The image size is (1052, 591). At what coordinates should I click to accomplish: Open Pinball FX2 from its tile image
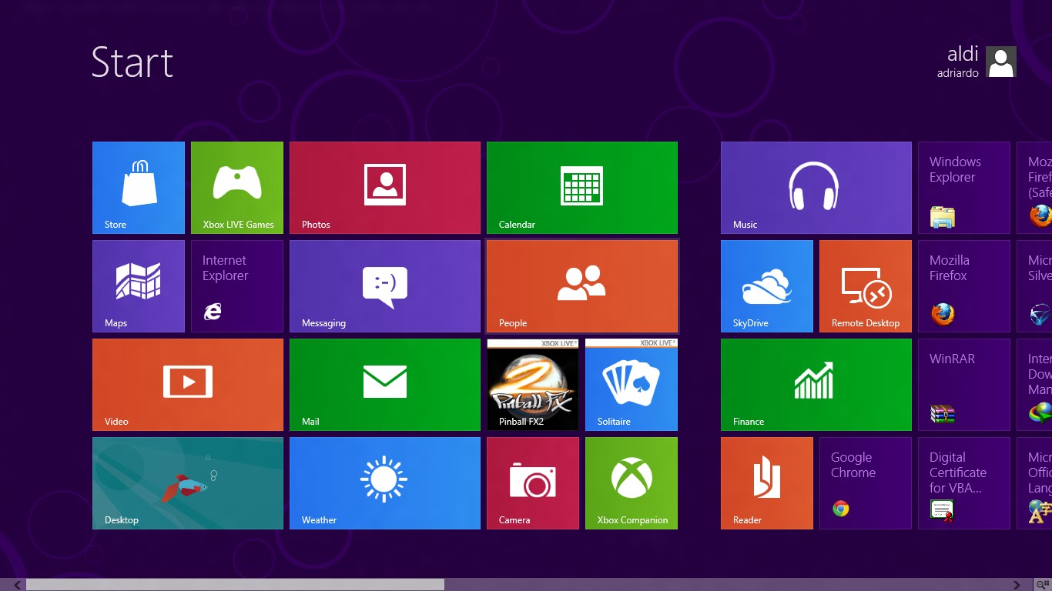click(532, 384)
